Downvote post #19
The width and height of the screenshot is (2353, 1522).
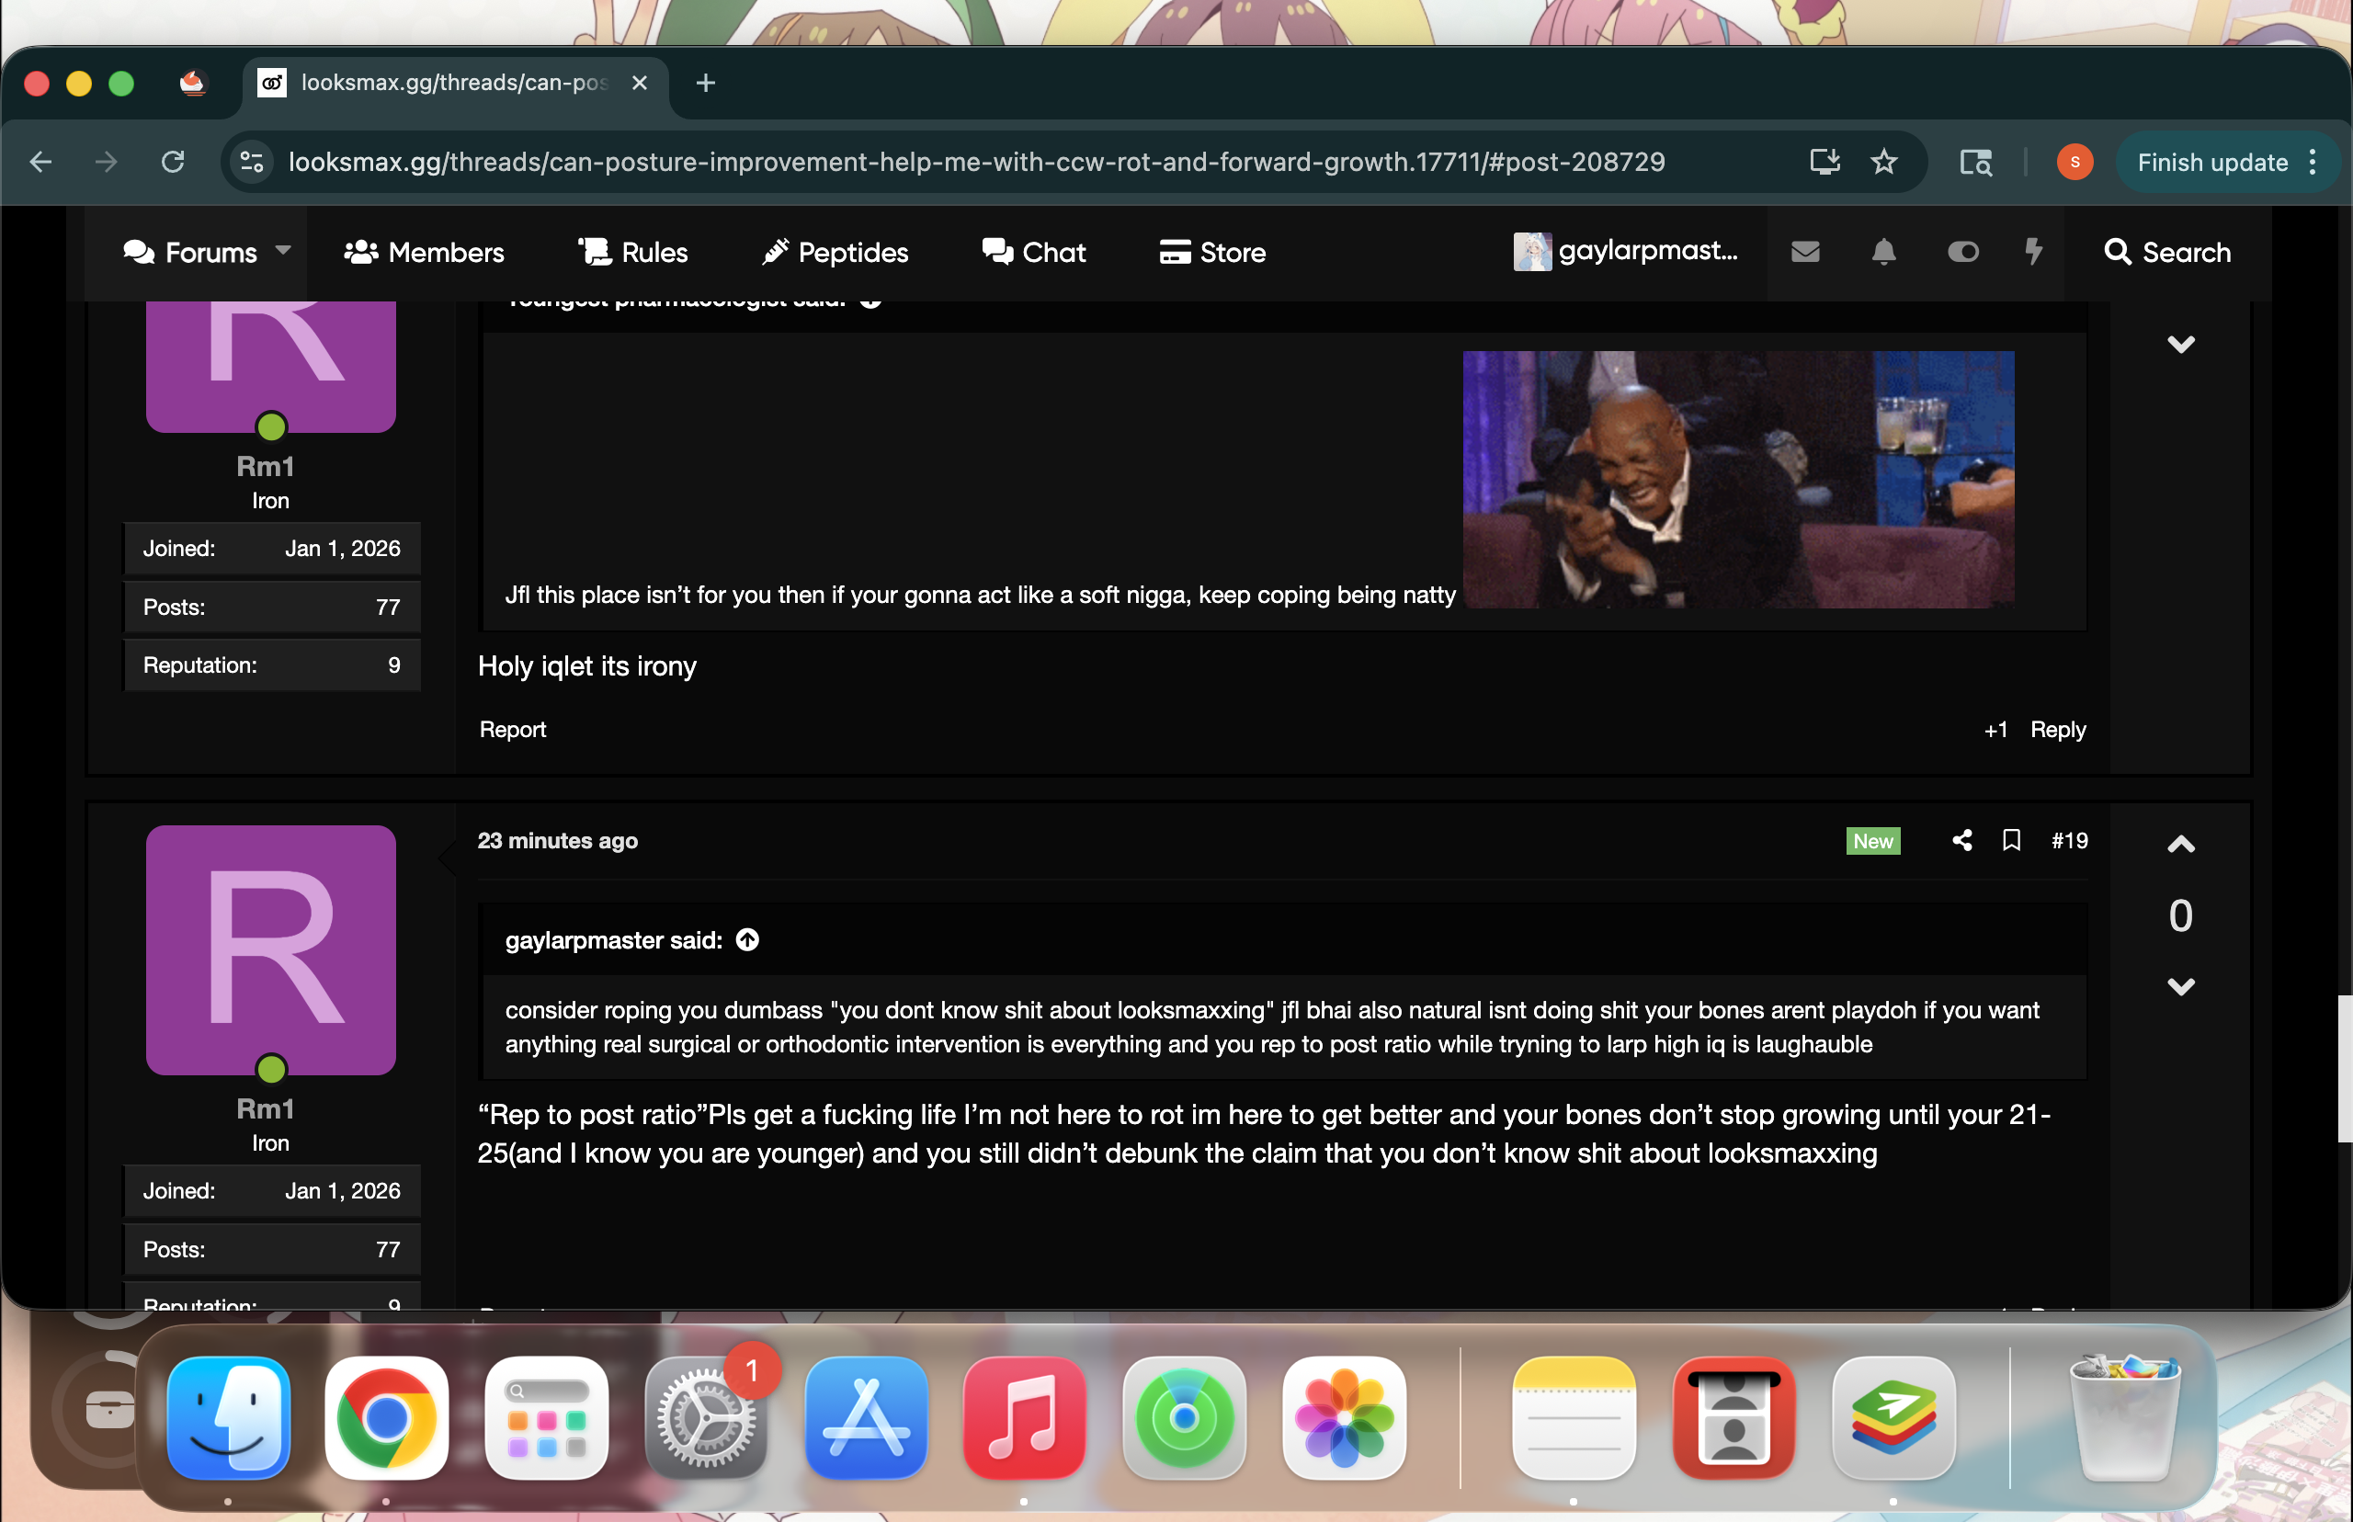[x=2182, y=984]
